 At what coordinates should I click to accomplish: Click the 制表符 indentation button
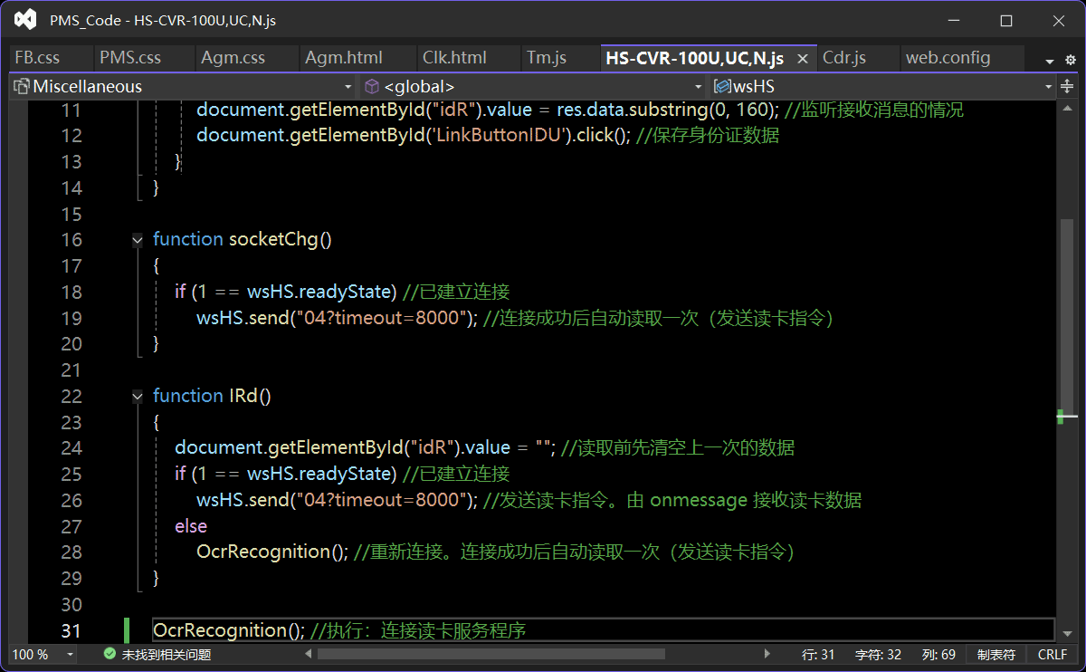[x=995, y=654]
